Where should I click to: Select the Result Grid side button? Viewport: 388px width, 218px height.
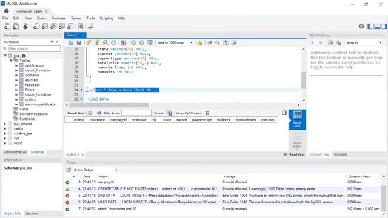[x=297, y=120]
